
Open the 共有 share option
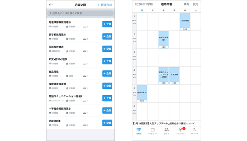(x=186, y=4)
